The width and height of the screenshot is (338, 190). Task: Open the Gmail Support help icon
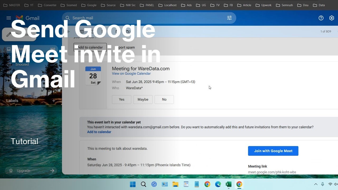pyautogui.click(x=321, y=18)
